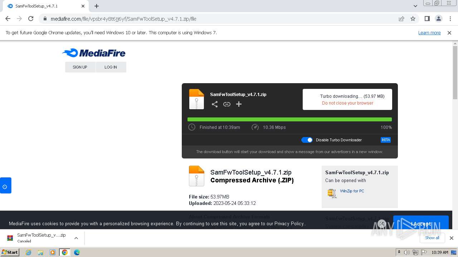Copy link using the chain link icon
Screen dimensions: 458x257
click(227, 104)
